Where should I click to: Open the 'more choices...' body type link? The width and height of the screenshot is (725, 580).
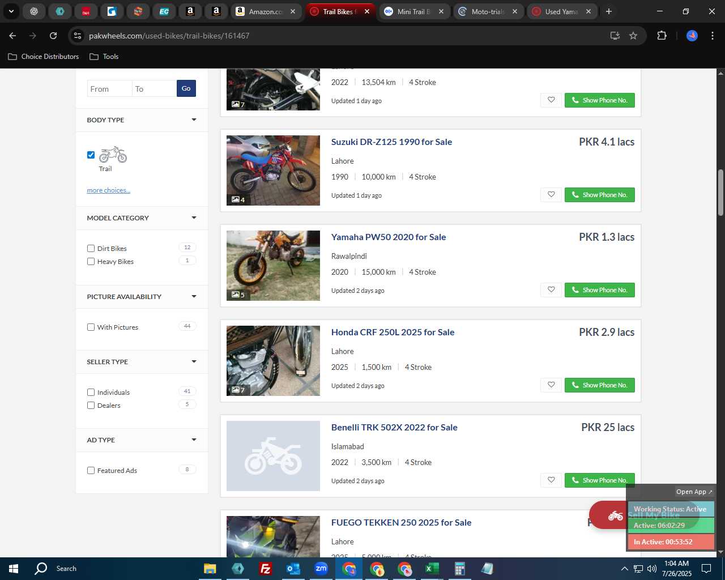[109, 190]
